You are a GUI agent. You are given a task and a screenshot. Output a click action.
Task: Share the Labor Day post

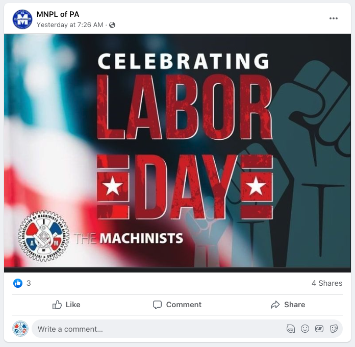(288, 305)
